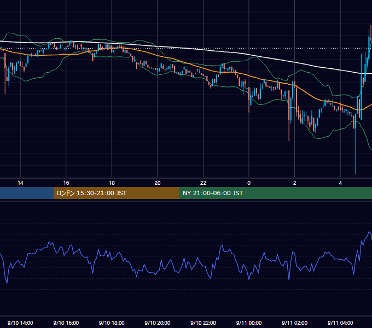Click the 9/10 22:00 date label
The height and width of the screenshot is (328, 372).
click(203, 323)
